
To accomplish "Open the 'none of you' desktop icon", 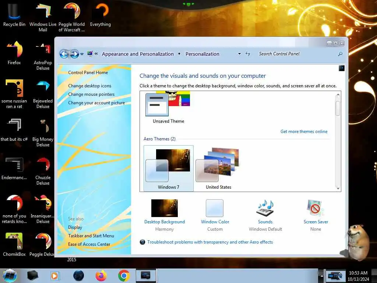I will coord(14,209).
